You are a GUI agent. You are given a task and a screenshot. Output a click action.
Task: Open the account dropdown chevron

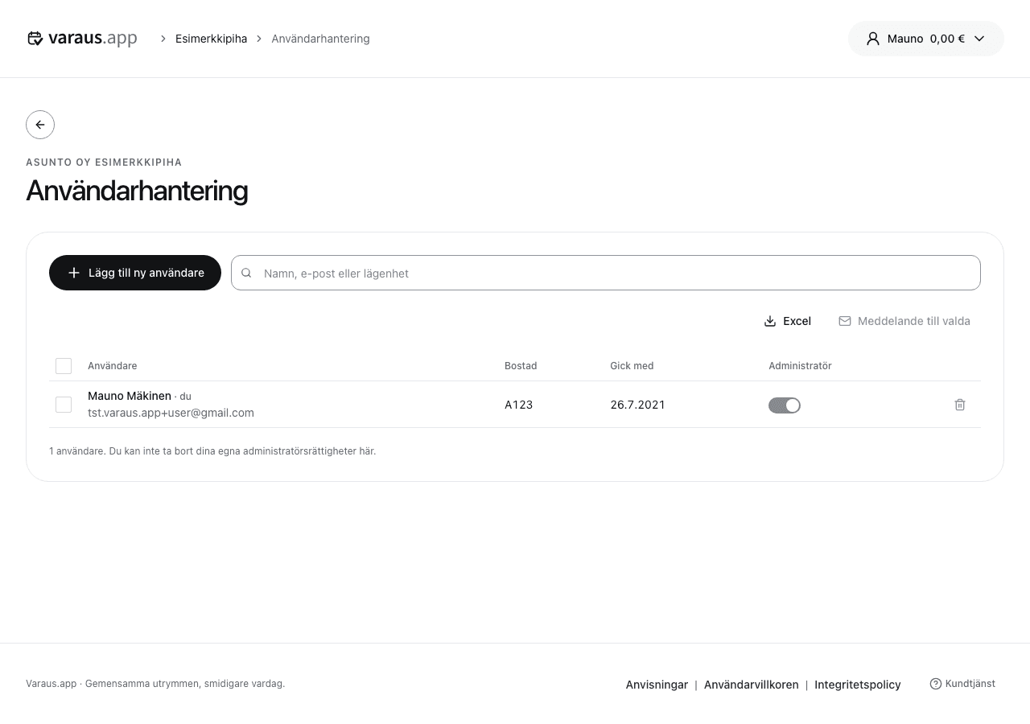click(x=979, y=39)
